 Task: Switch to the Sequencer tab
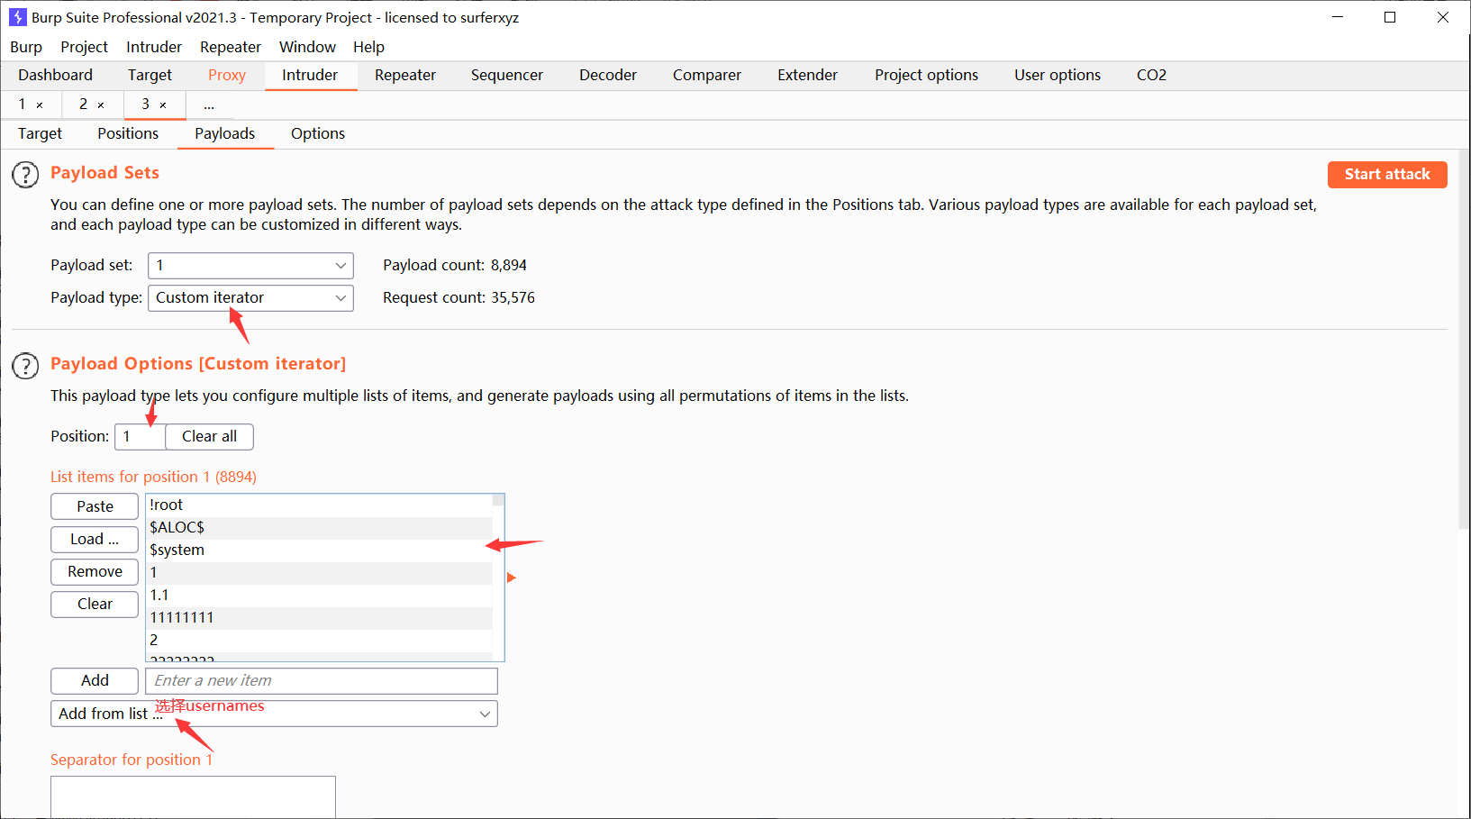click(507, 75)
